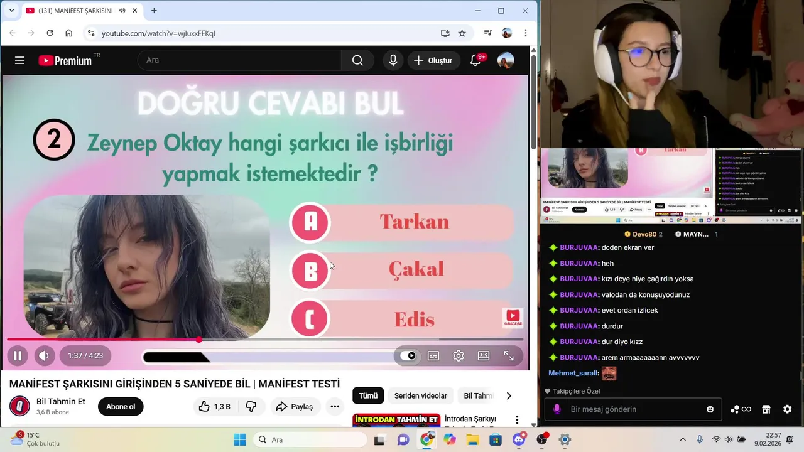Open Discord from the taskbar

(x=519, y=440)
